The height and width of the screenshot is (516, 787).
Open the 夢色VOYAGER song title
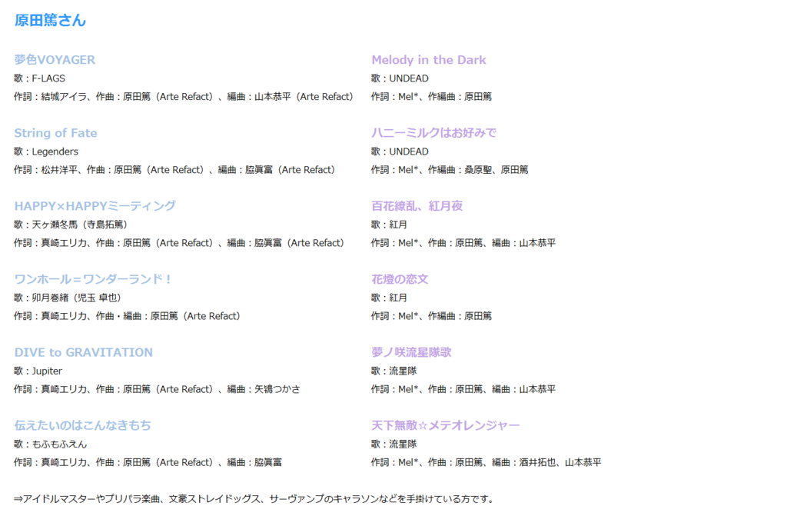pos(55,60)
